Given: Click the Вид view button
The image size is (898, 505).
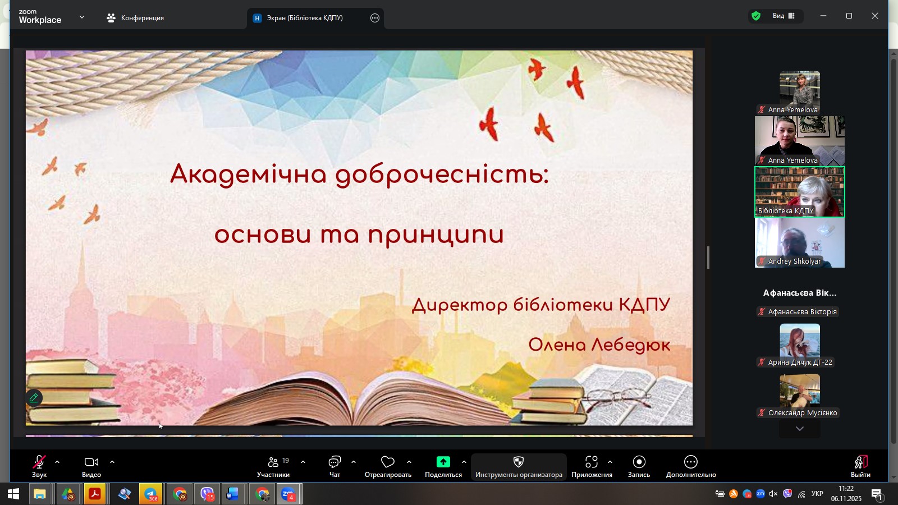Looking at the screenshot, I should tap(784, 16).
